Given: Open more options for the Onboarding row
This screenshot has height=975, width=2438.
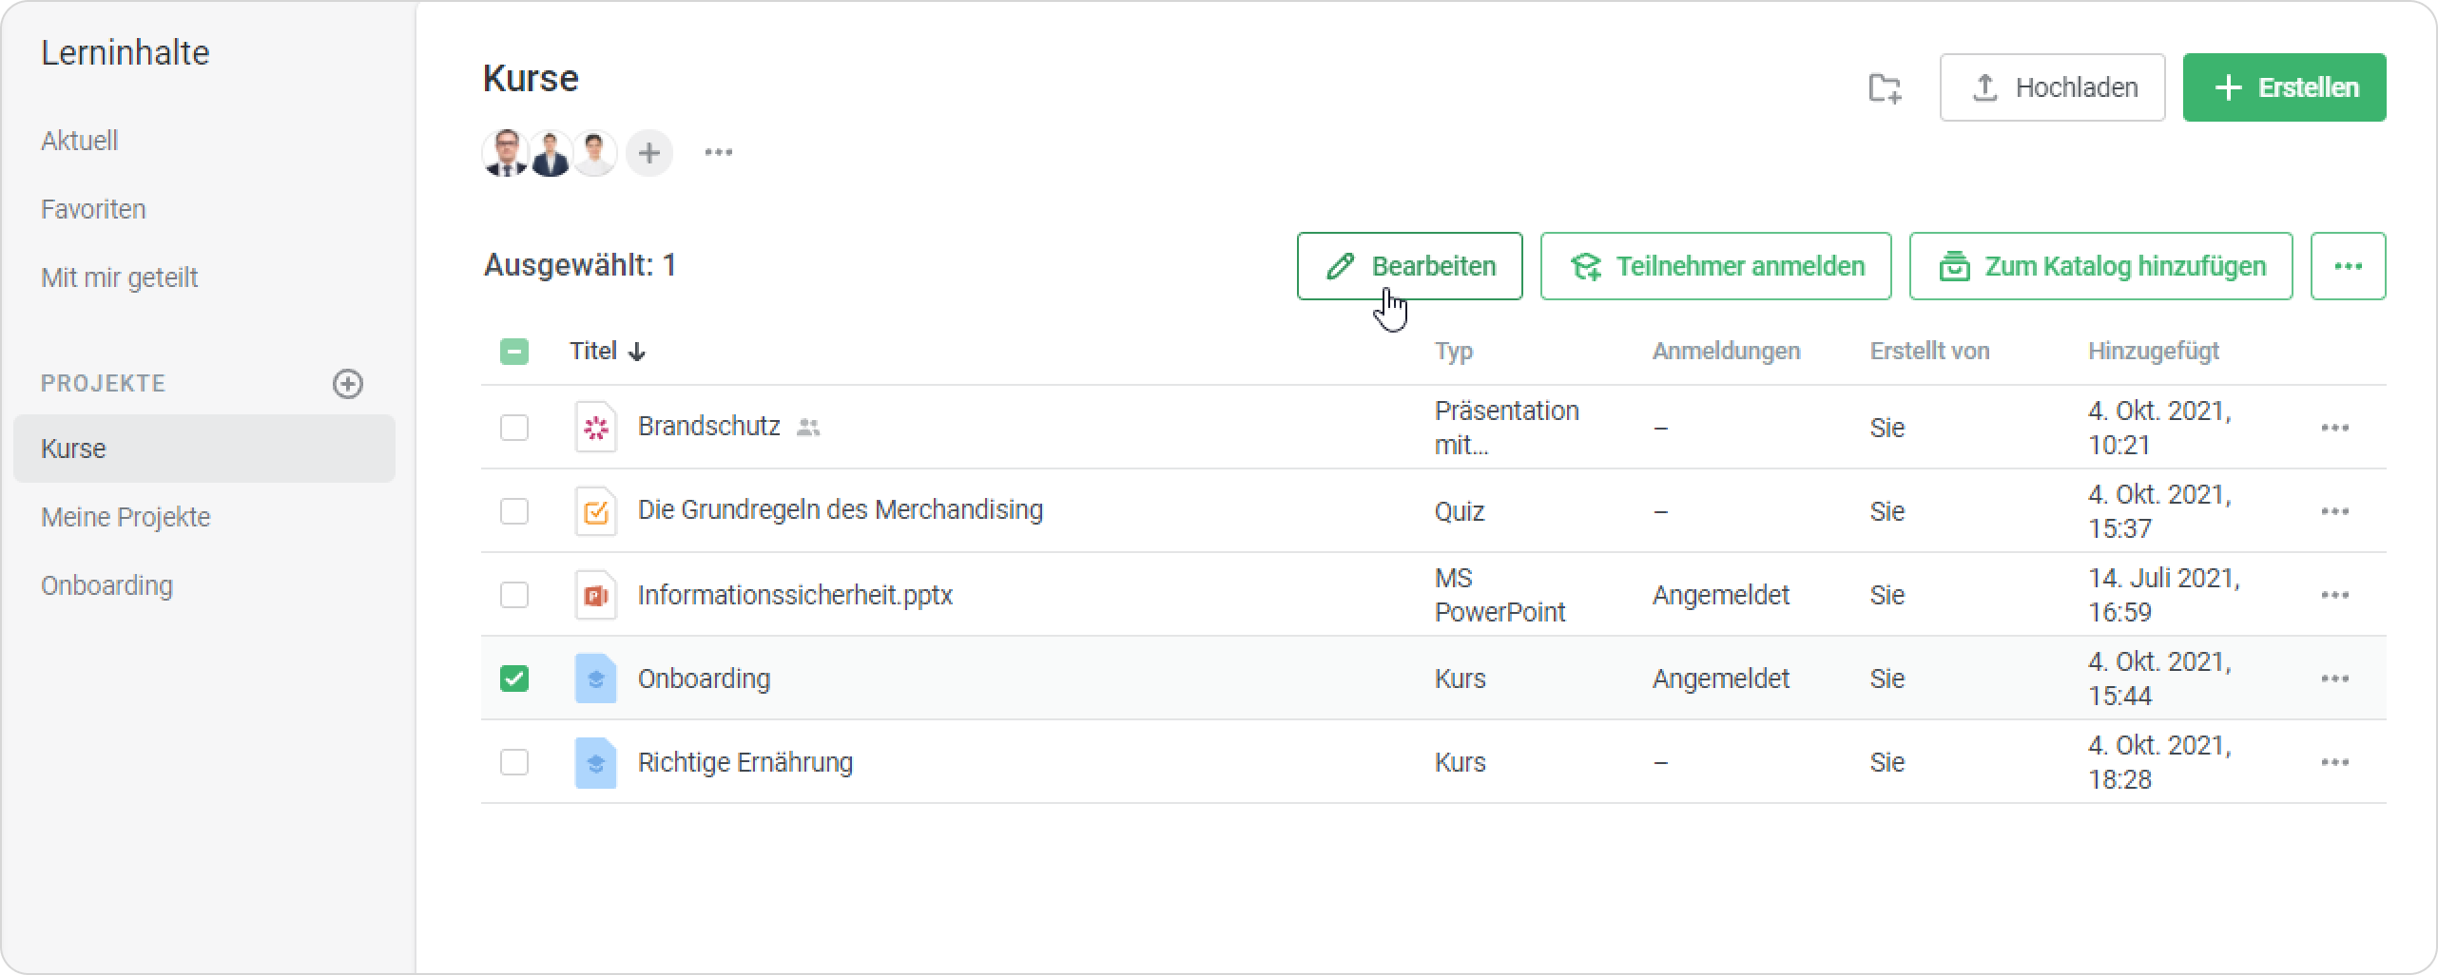Looking at the screenshot, I should [2334, 679].
